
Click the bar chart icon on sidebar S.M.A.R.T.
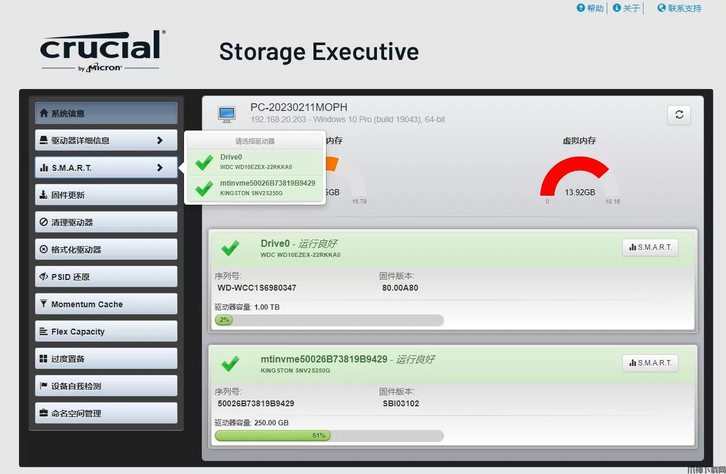point(43,168)
